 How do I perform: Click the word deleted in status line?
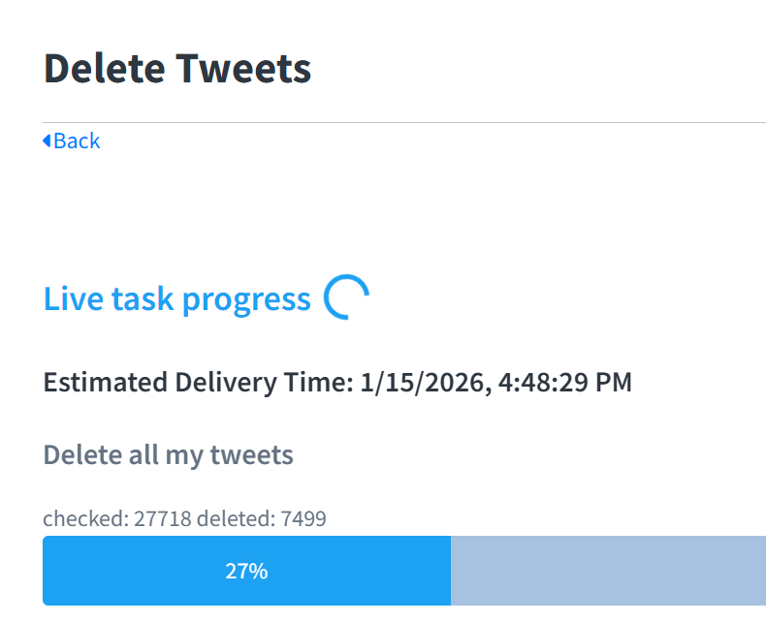point(236,519)
